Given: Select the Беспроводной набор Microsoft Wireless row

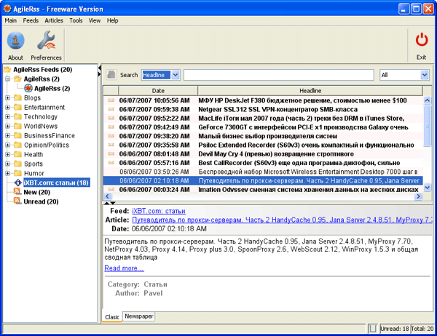Looking at the screenshot, I should coord(263,172).
